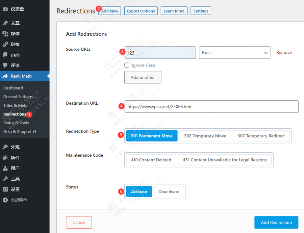Screen dimensions: 304x233
Task: Go to Status & Tools submenu
Action: 16,123
